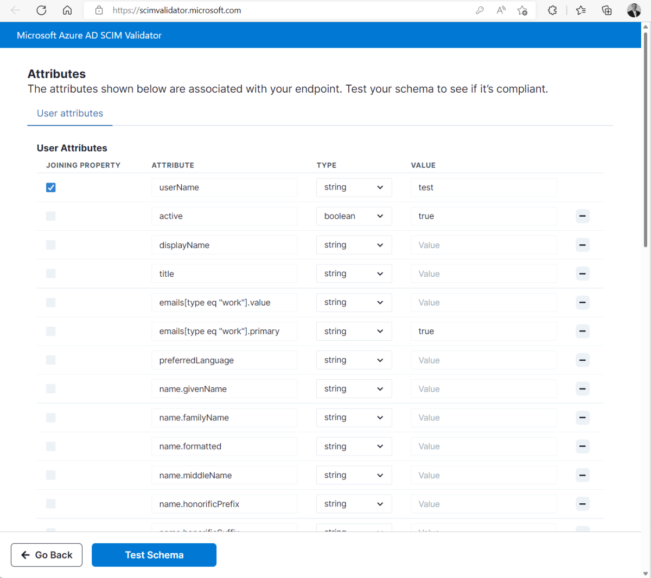651x578 pixels.
Task: Go to the browser home page
Action: tap(67, 10)
